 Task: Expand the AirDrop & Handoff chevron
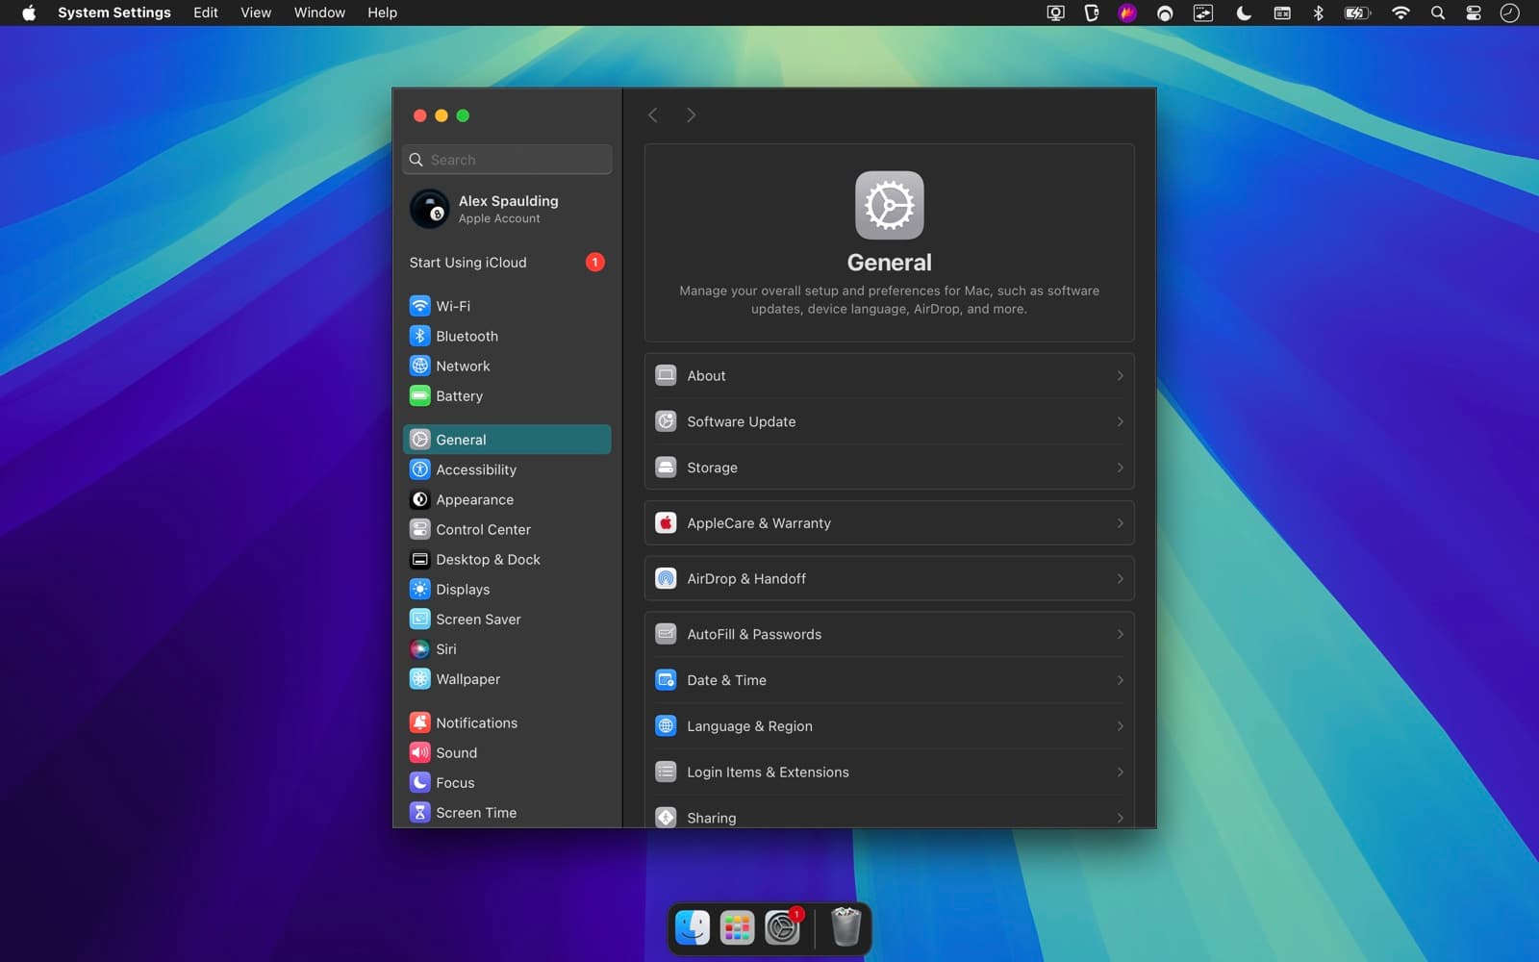pyautogui.click(x=1120, y=578)
